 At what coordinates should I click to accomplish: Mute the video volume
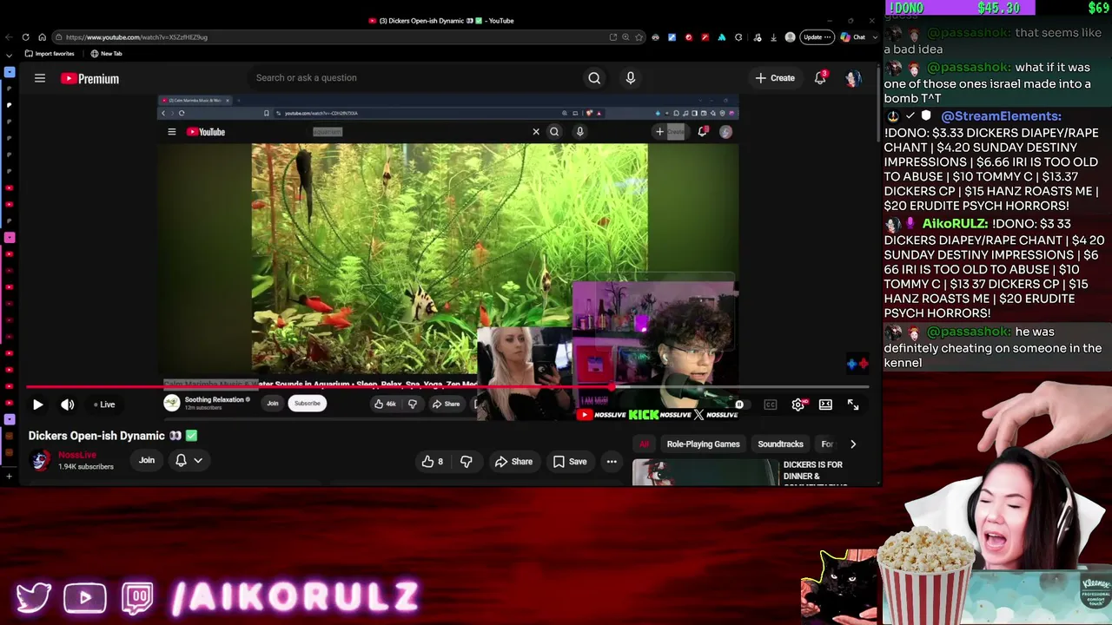(68, 405)
